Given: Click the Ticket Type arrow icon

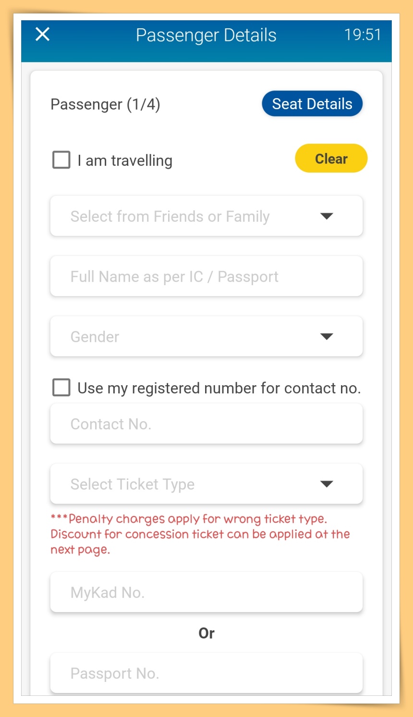Looking at the screenshot, I should pos(327,484).
